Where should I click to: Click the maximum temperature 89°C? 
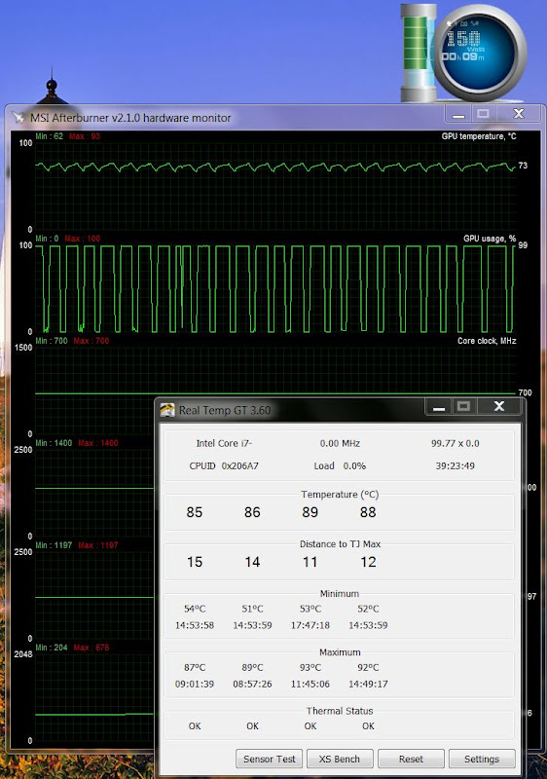252,667
